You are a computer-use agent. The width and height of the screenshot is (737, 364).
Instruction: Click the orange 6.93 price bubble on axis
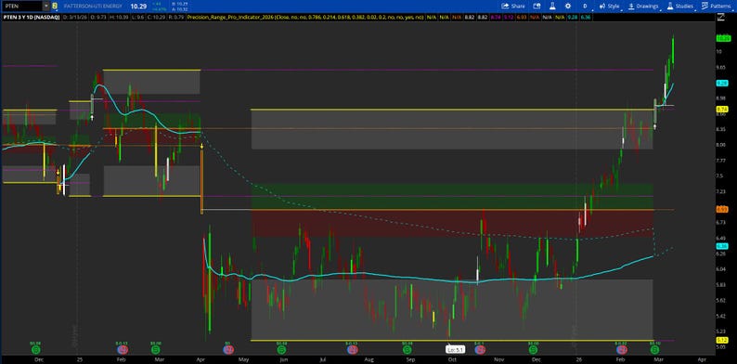coord(722,209)
